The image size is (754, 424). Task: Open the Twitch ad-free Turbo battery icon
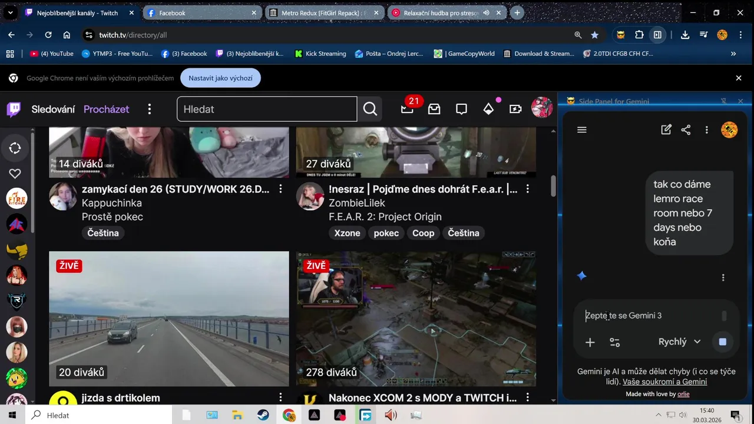(515, 109)
